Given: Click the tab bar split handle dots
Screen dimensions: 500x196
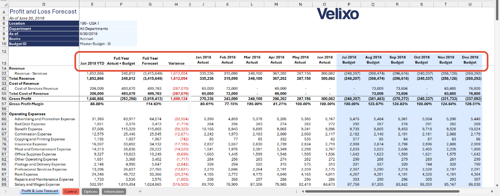Looking at the screenshot, I should [297, 192].
